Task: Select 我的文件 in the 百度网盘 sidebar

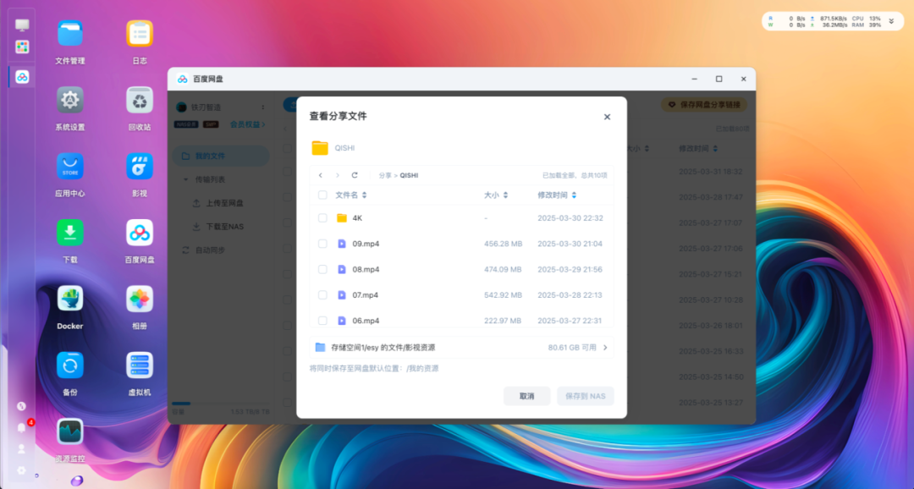Action: coord(221,157)
